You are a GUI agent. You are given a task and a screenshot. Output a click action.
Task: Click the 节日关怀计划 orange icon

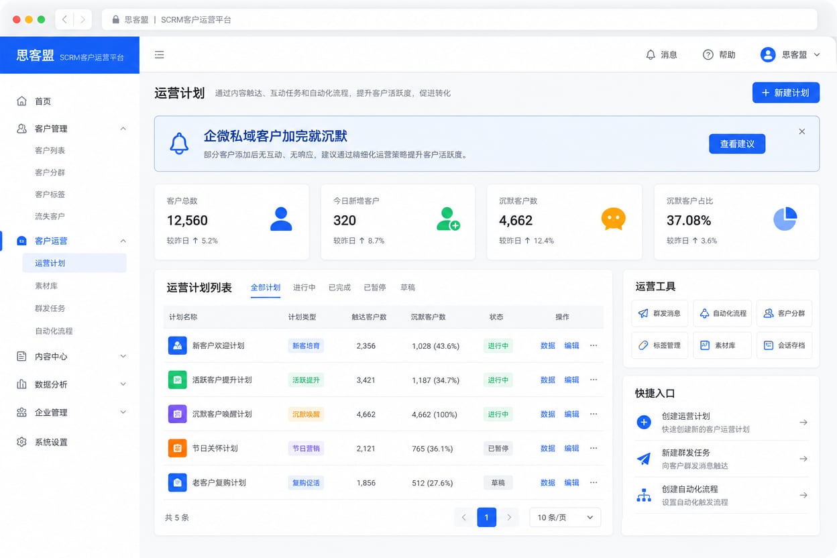(x=177, y=448)
